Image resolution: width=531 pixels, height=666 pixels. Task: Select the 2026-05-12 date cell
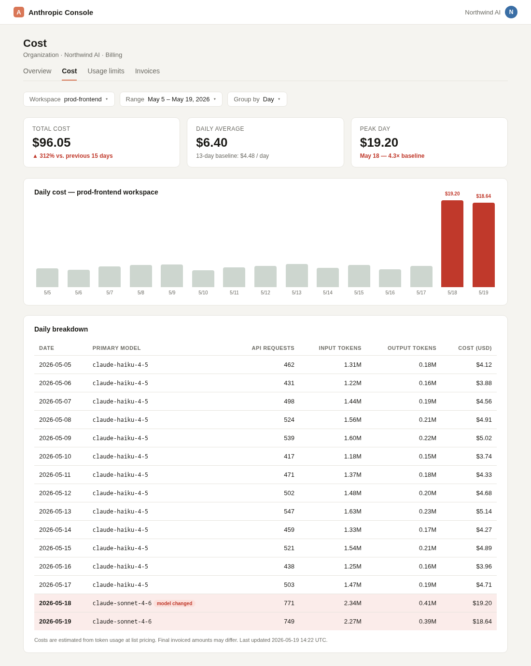(x=55, y=493)
